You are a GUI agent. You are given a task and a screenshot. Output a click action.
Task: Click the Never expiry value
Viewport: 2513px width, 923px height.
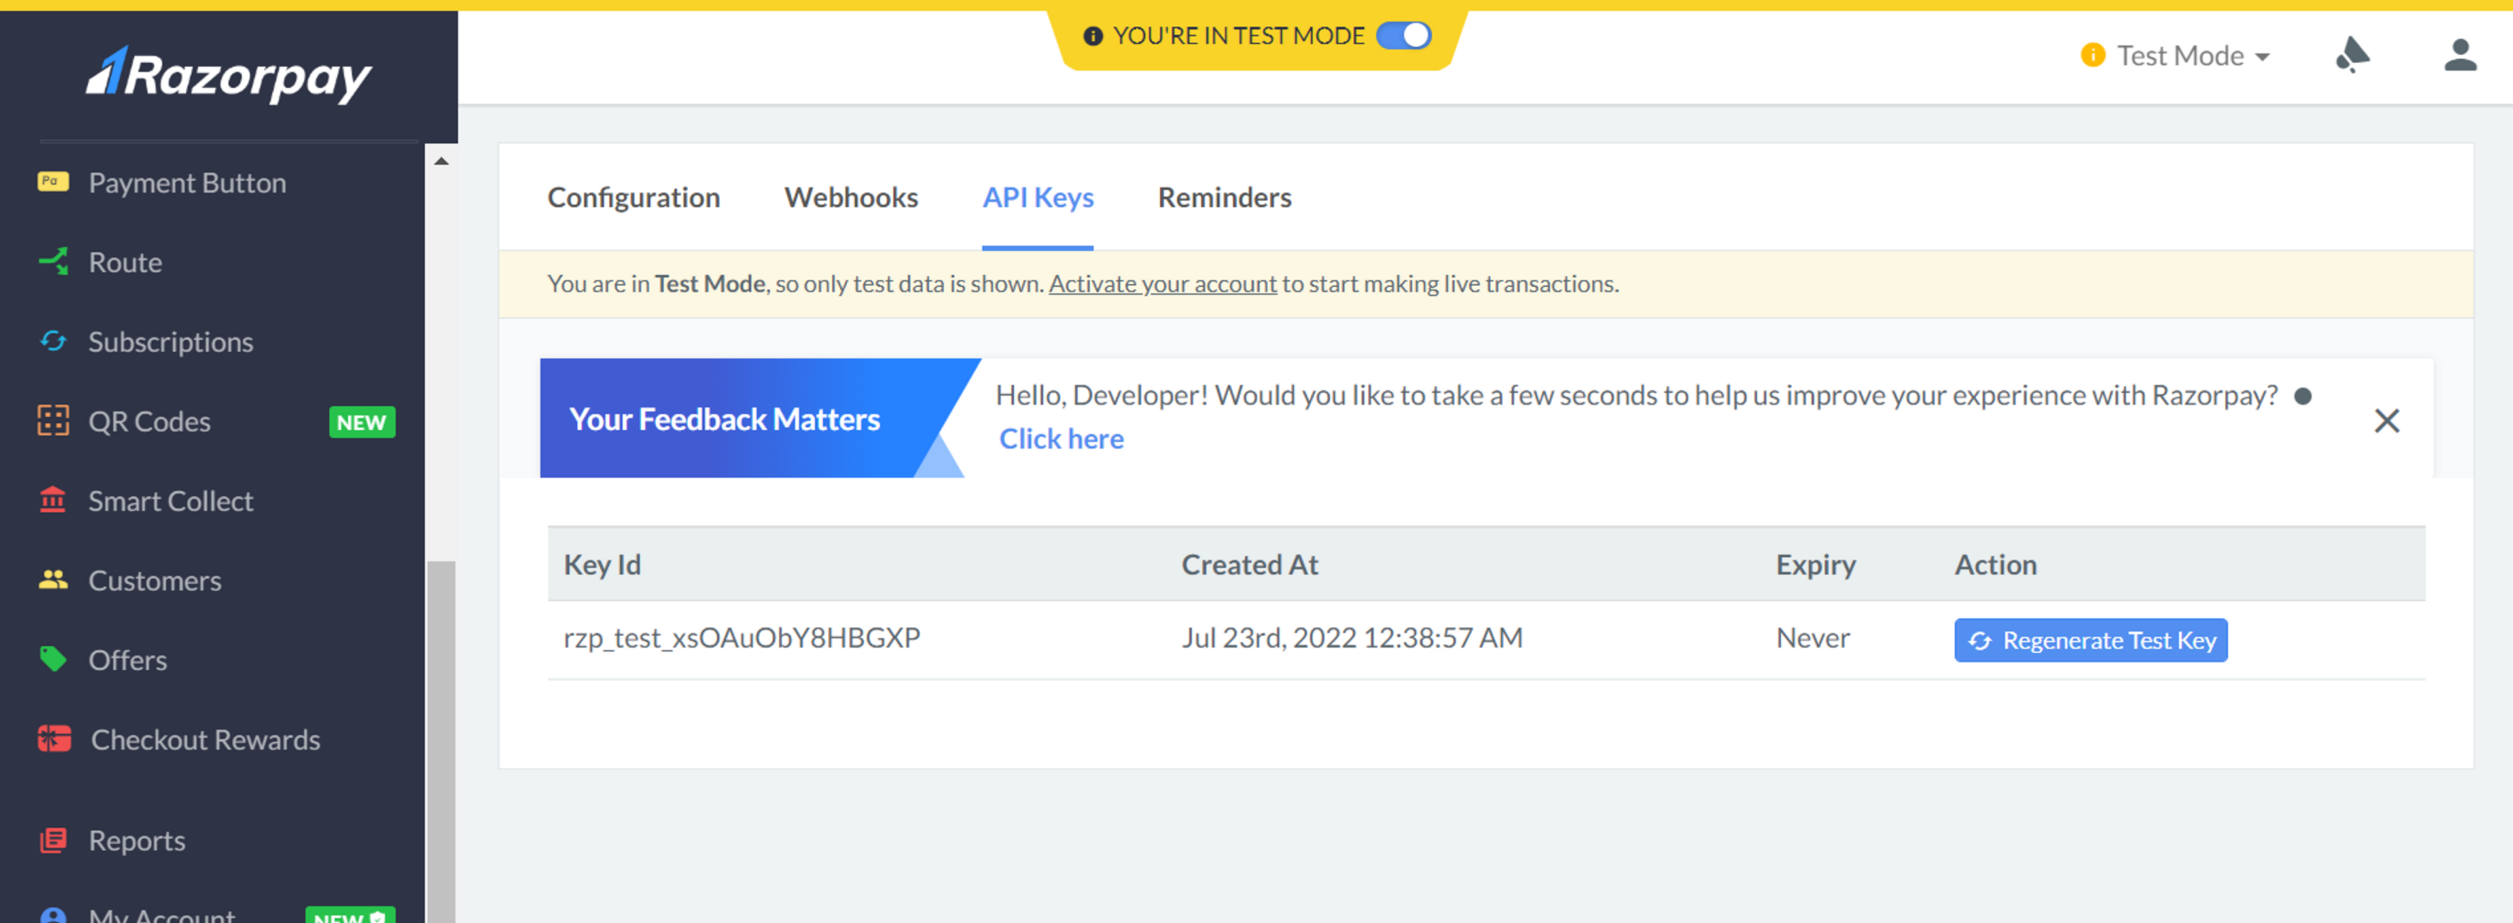(1811, 637)
